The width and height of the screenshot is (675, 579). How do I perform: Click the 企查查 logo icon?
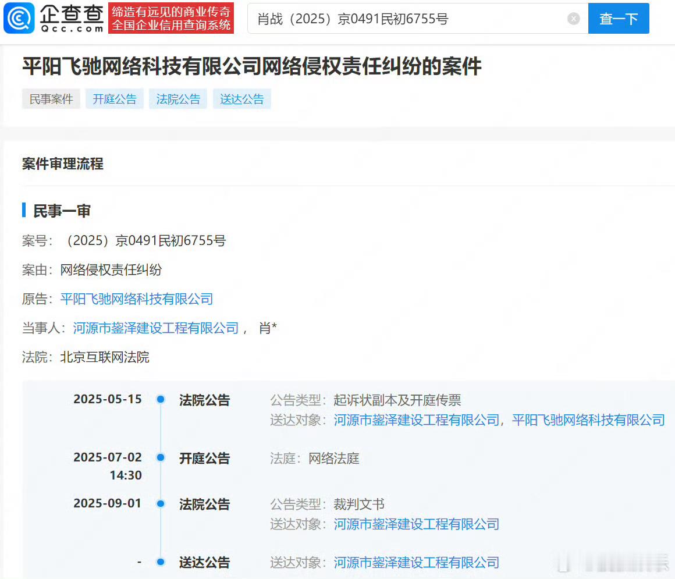coord(19,19)
